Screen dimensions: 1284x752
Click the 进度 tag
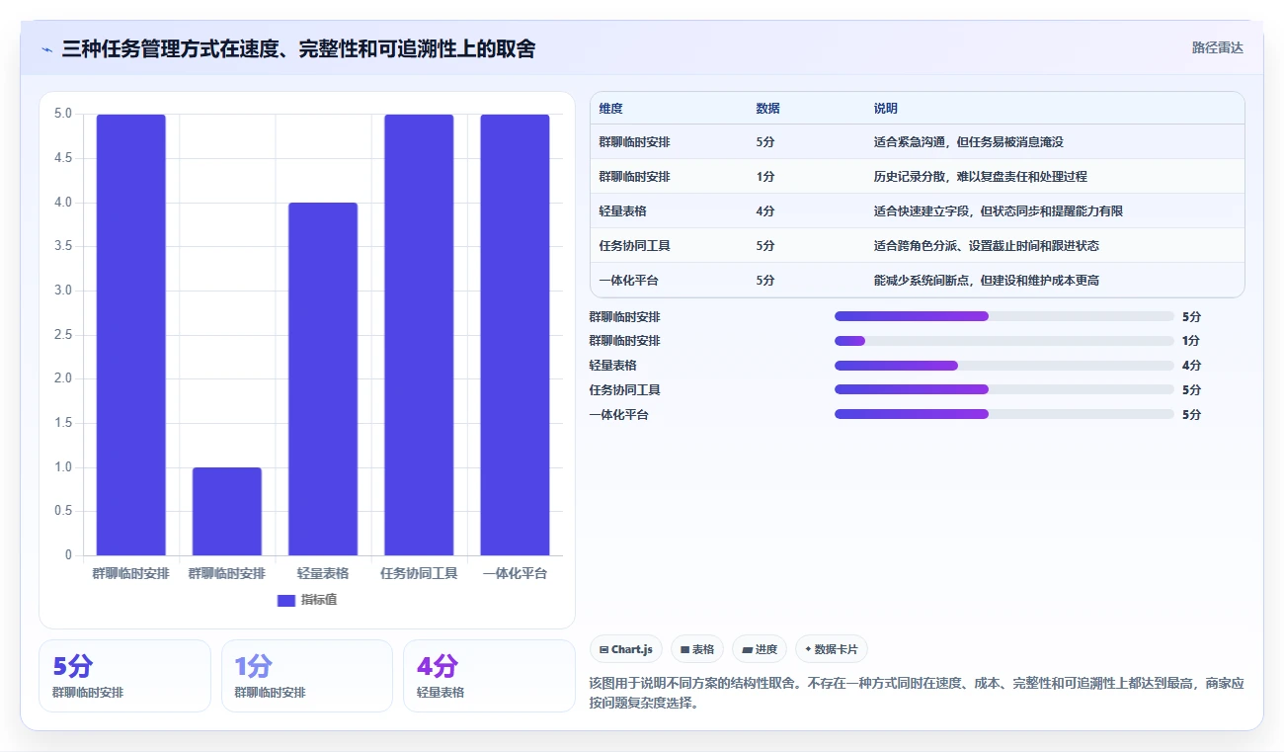point(760,649)
